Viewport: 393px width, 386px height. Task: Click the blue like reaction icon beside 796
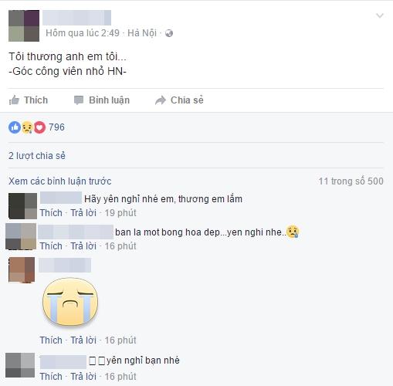(x=15, y=127)
